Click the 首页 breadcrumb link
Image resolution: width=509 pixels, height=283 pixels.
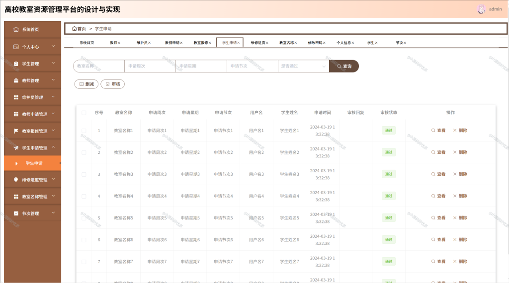82,29
